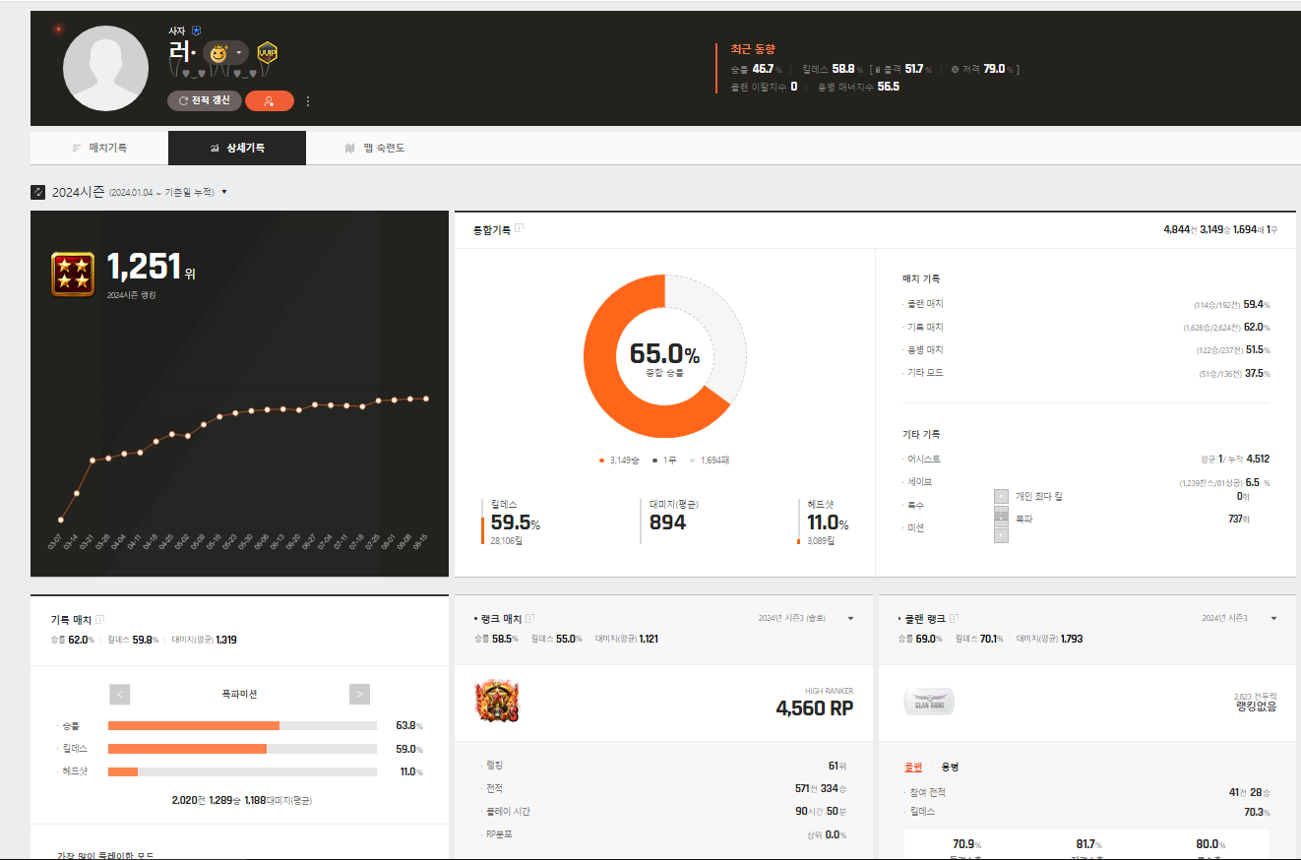The image size is (1301, 860).
Task: Open the 랭크 매치 season dropdown
Action: click(850, 618)
